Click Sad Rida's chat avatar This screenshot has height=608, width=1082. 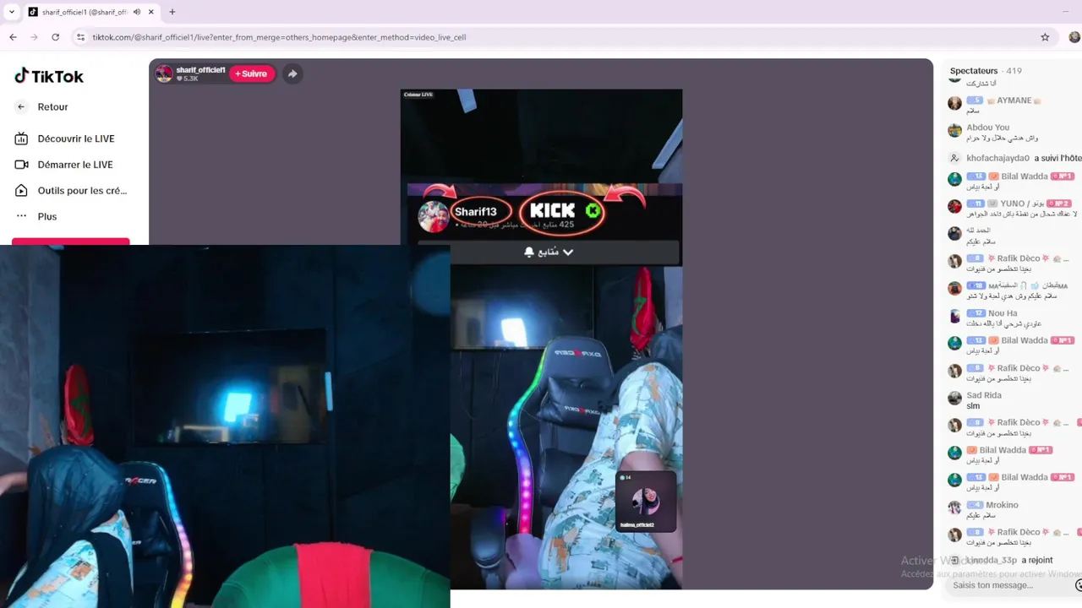pyautogui.click(x=954, y=399)
